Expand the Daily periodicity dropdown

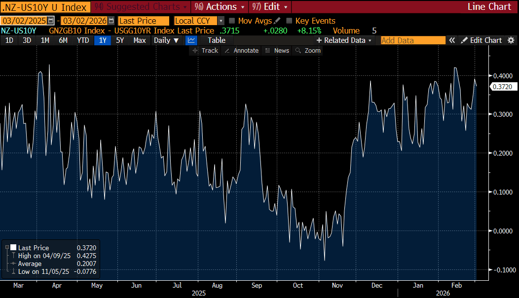tap(166, 40)
